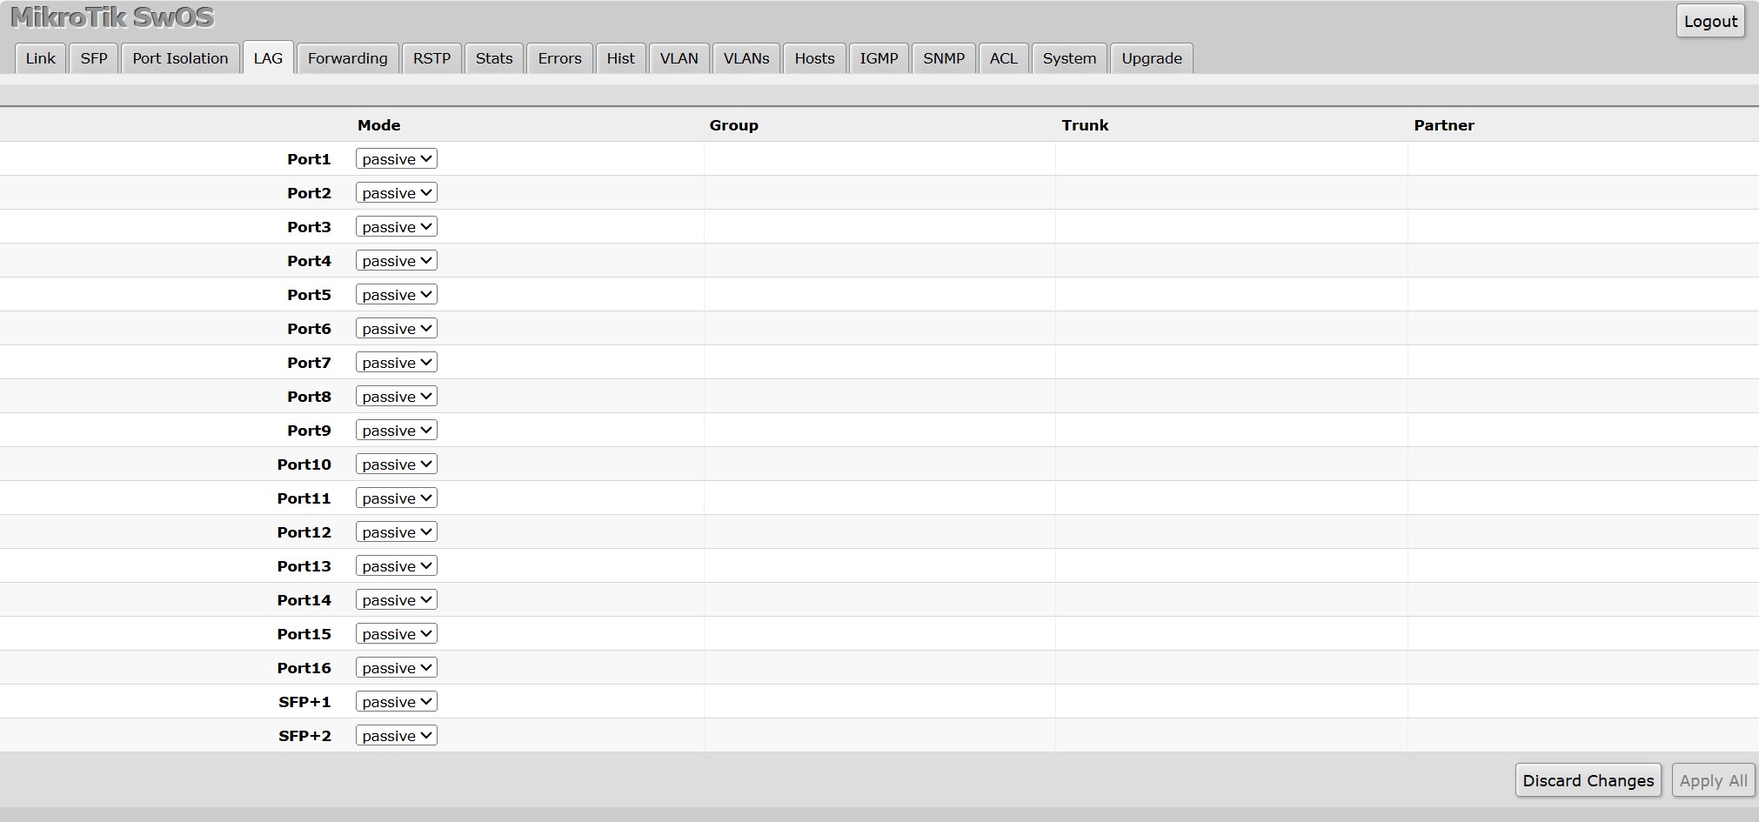Open the Port7 mode selector
This screenshot has width=1759, height=822.
397,363
